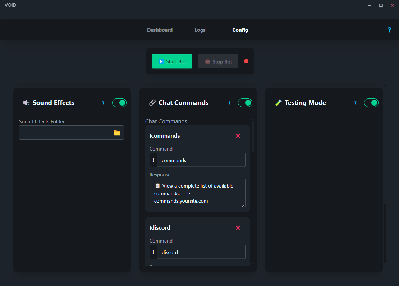Click the Sound Effects help question mark
399x286 pixels.
(x=103, y=103)
